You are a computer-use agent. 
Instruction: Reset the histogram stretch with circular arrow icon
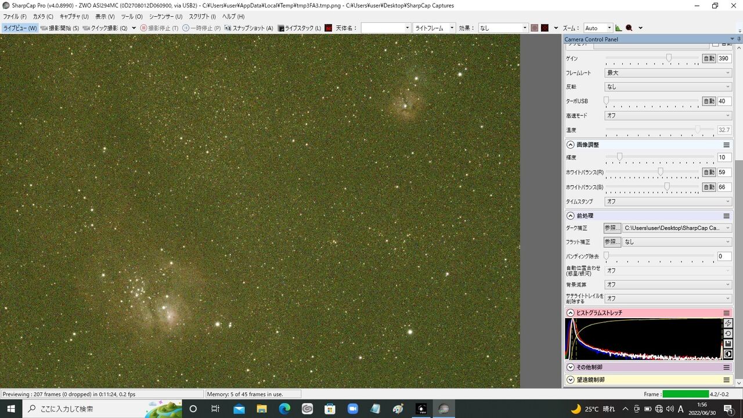[x=728, y=334]
